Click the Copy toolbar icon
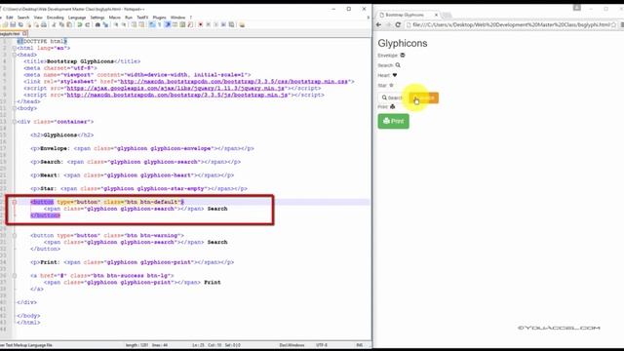Screen dimensions: 624x351 pos(61,24)
